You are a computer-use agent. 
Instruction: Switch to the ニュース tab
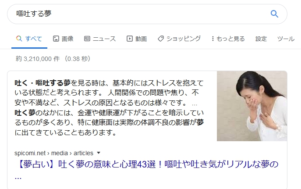point(100,39)
